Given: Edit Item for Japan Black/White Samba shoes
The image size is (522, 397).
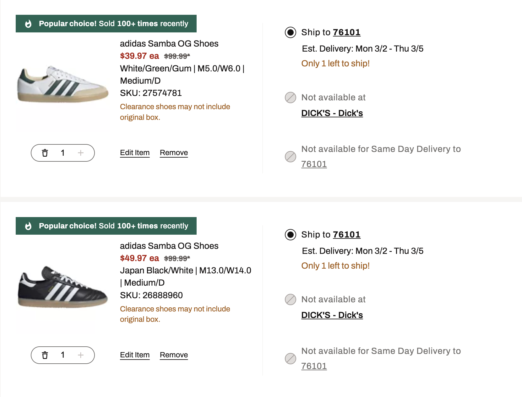Looking at the screenshot, I should click(135, 355).
